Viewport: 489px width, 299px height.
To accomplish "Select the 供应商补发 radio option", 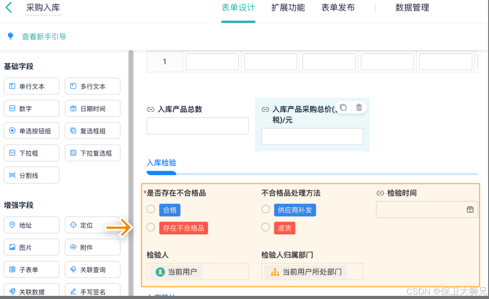I will pyautogui.click(x=266, y=209).
